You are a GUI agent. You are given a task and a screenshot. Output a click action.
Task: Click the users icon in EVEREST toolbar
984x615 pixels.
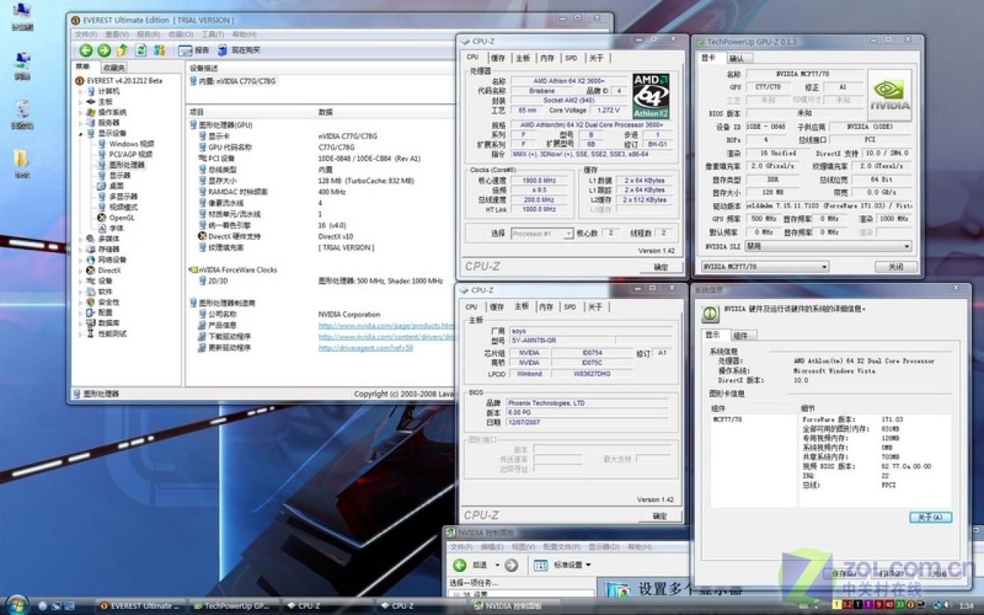point(159,50)
